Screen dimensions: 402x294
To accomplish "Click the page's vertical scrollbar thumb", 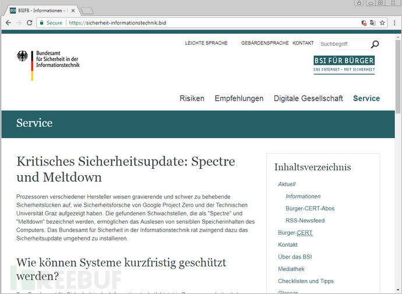I will (398, 76).
